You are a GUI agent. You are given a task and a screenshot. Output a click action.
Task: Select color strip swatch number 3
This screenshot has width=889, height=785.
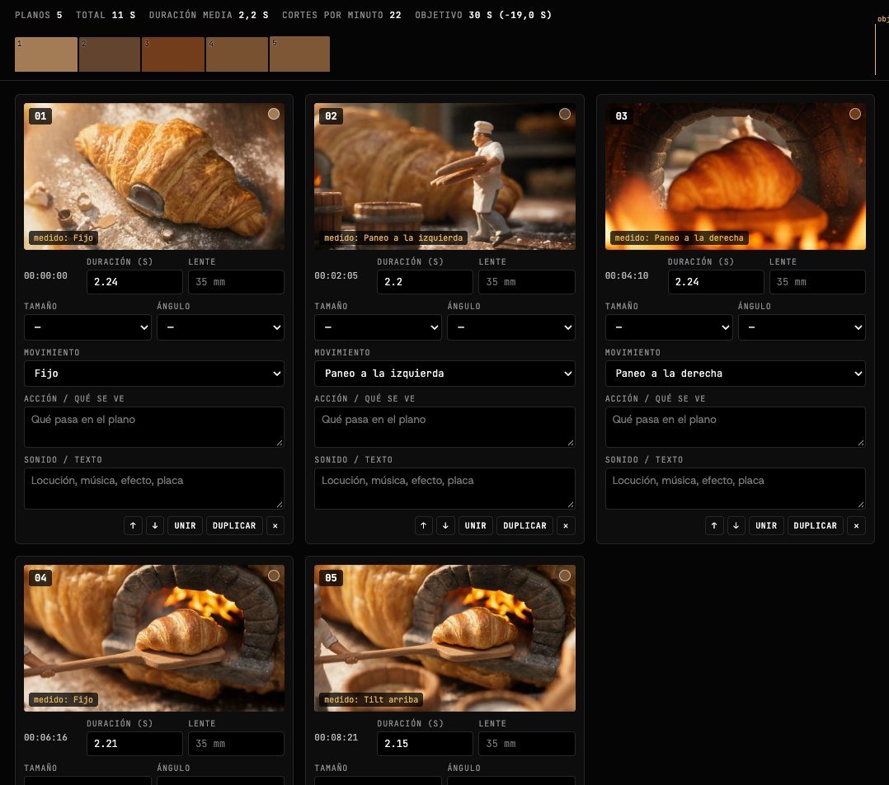pyautogui.click(x=173, y=54)
